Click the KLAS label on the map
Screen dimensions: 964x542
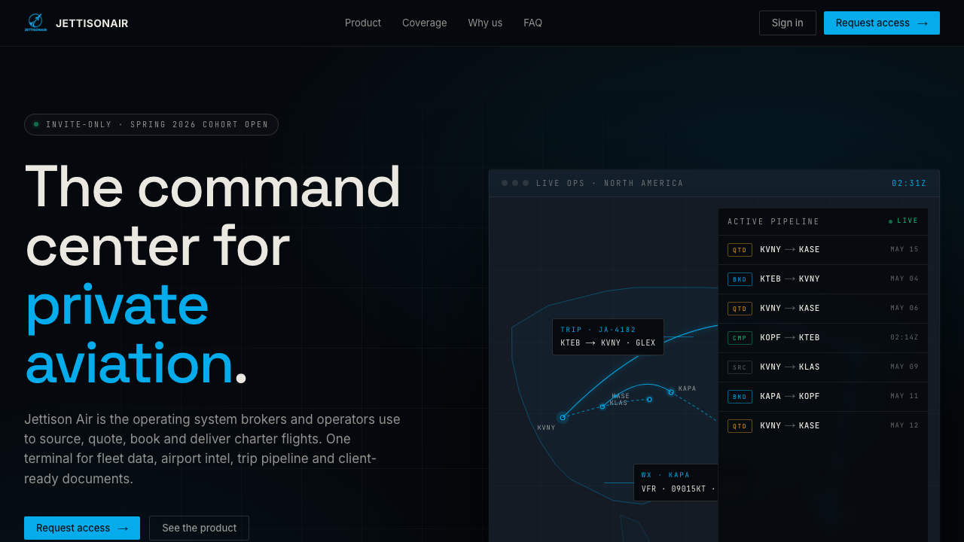click(x=618, y=403)
